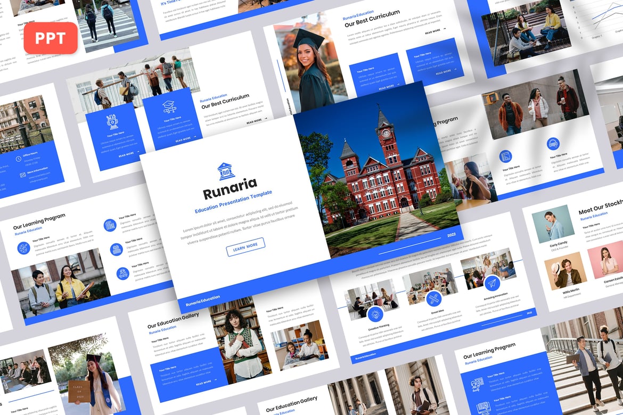Click the More Information label
Viewport: 623px width, 415px height.
[x=37, y=170]
